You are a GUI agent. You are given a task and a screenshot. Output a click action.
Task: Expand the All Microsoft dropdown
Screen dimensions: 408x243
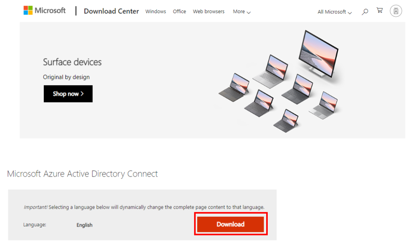tap(335, 12)
